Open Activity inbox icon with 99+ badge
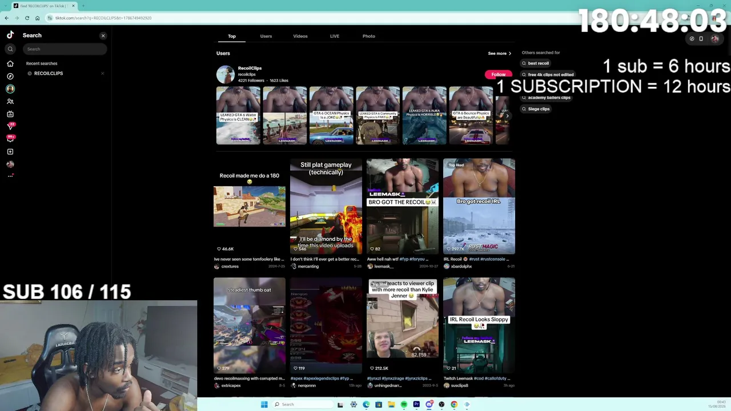This screenshot has height=411, width=731. point(10,139)
